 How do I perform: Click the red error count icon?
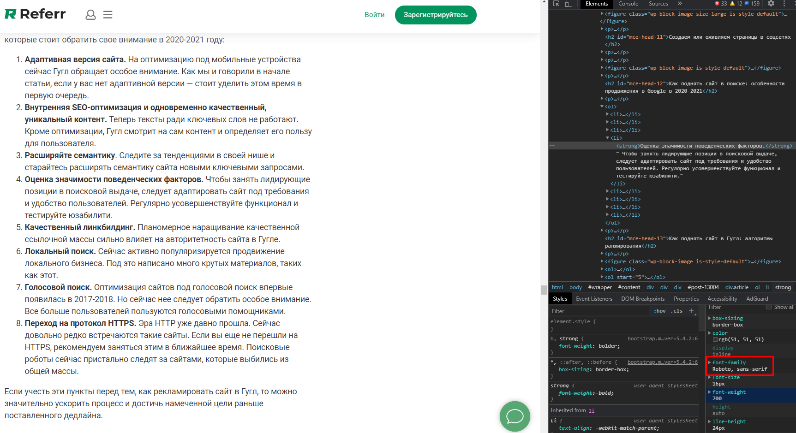pos(717,4)
